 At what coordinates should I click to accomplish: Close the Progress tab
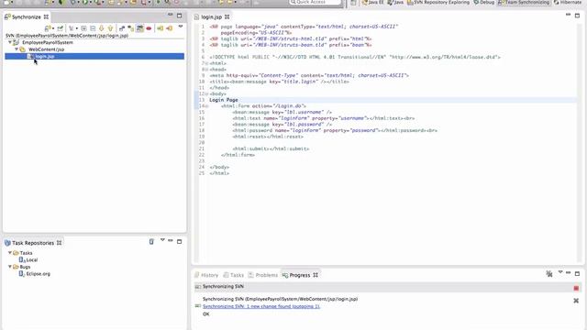[316, 275]
